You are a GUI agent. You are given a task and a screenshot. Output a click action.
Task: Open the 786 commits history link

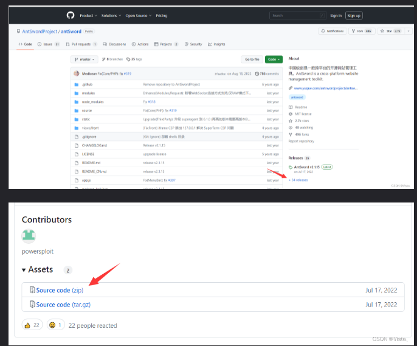click(x=267, y=74)
